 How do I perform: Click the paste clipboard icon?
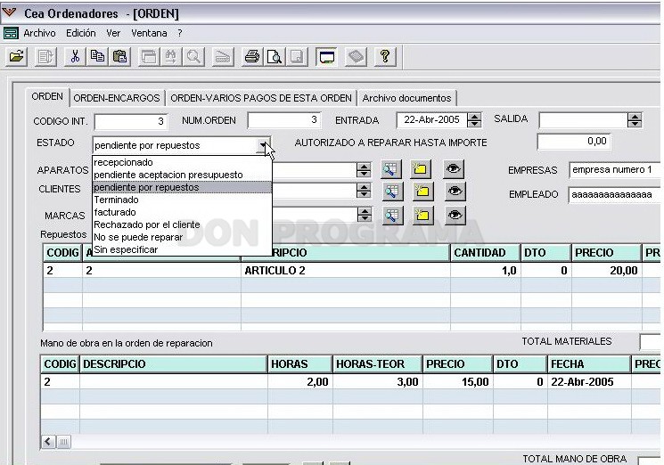119,57
